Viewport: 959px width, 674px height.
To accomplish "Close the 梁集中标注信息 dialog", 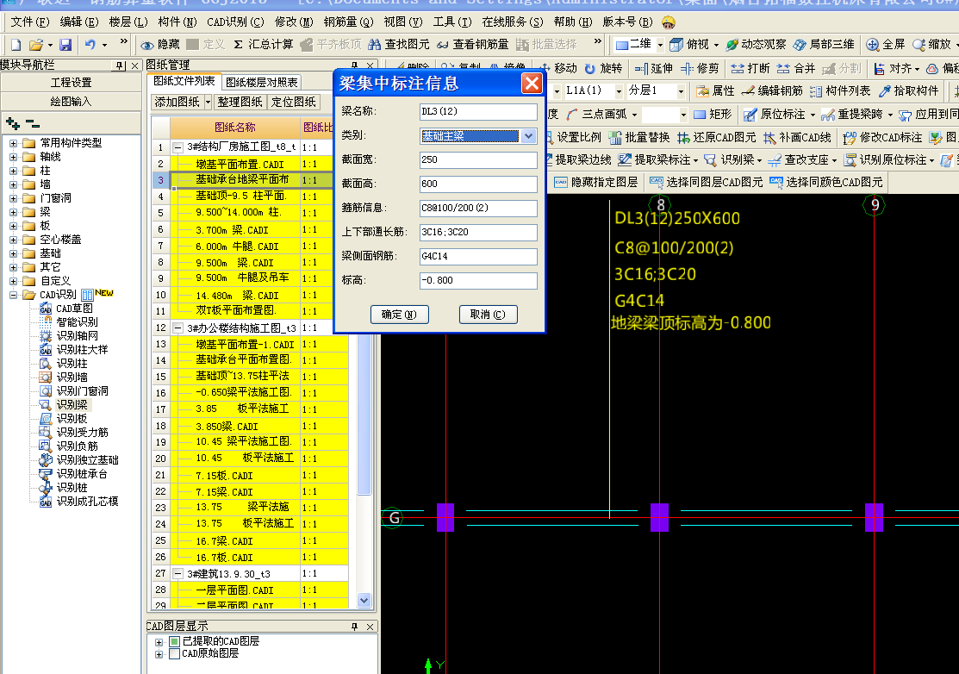I will (x=532, y=84).
